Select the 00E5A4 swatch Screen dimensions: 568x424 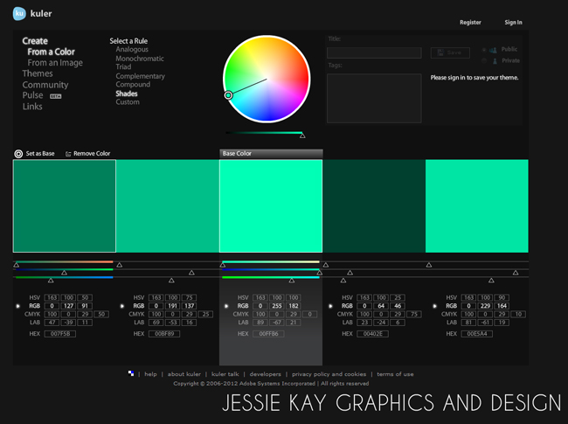(x=477, y=205)
